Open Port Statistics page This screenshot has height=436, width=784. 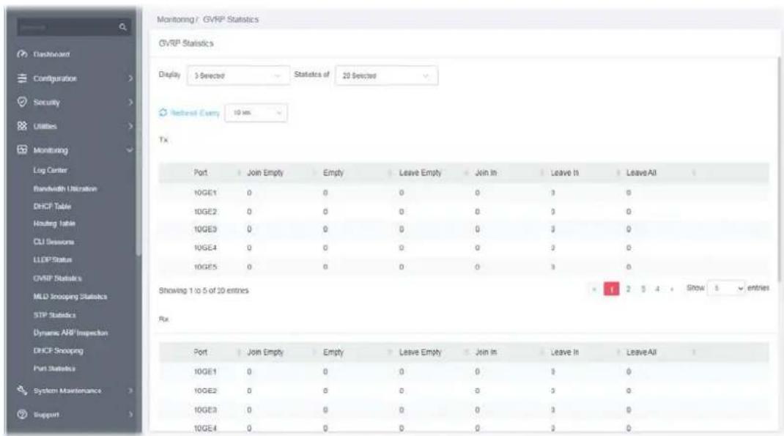coord(54,369)
